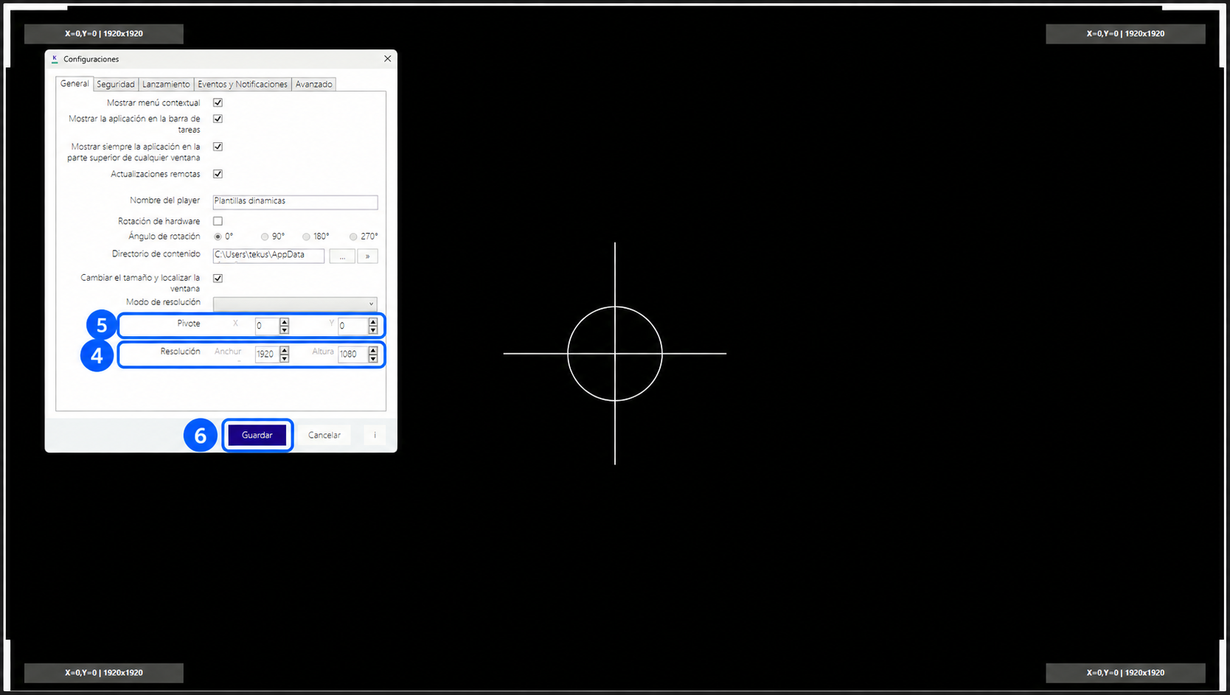
Task: Increase the Pivote X value
Action: point(285,322)
